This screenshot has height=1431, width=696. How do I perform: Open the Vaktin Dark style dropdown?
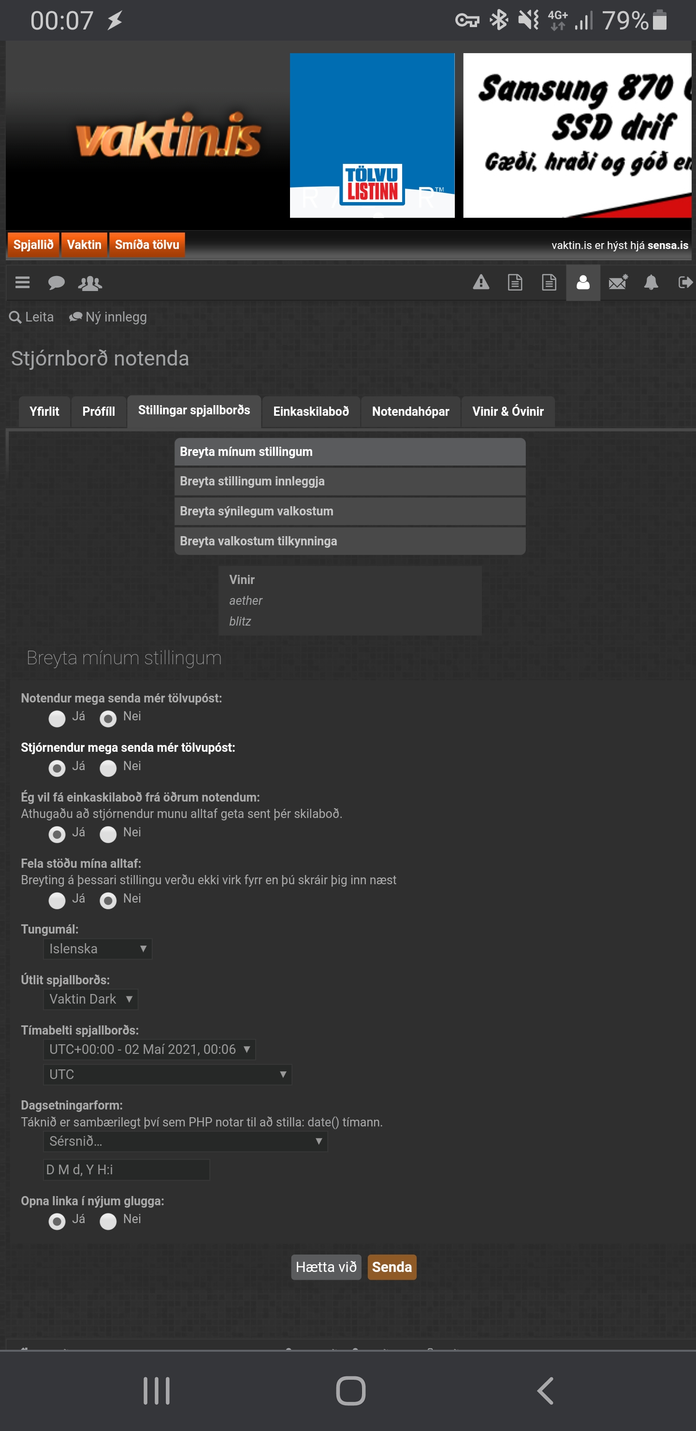click(90, 999)
